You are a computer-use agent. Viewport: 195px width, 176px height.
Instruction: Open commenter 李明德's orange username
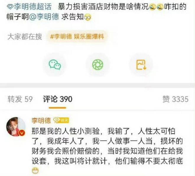[41, 121]
